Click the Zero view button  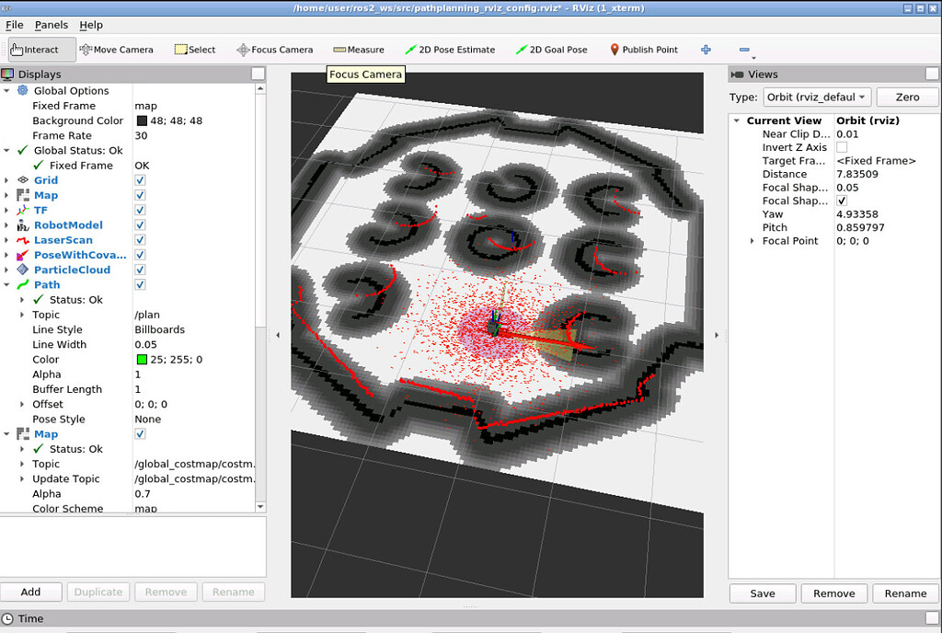(x=907, y=98)
